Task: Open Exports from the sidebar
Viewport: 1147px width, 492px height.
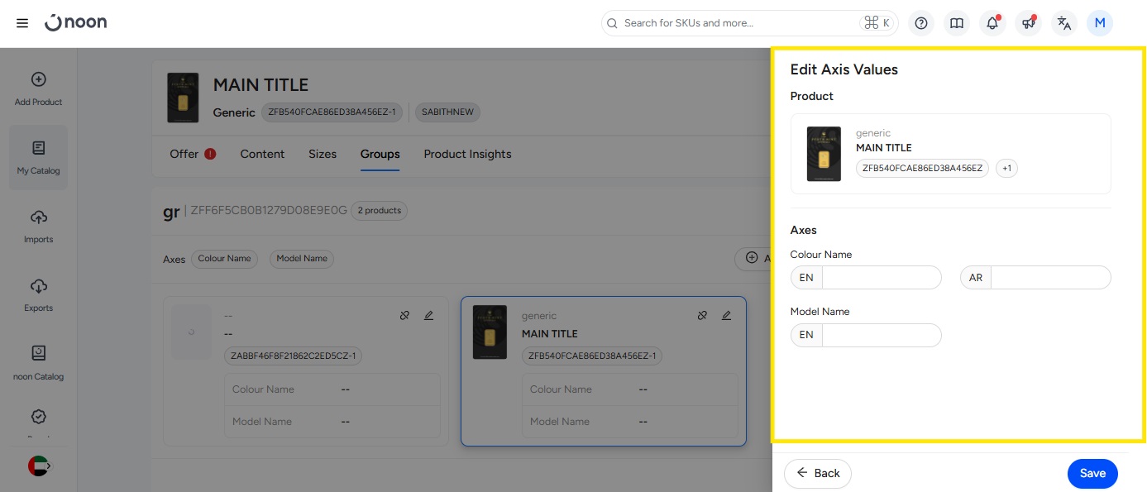Action: [38, 295]
